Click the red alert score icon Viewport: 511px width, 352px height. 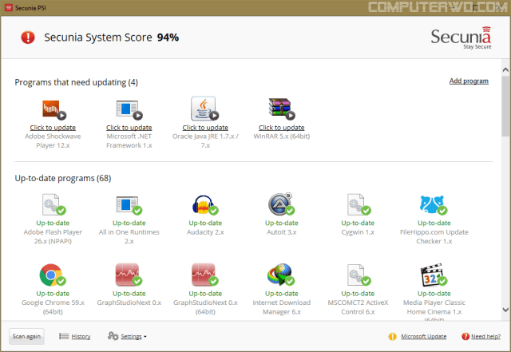click(28, 38)
